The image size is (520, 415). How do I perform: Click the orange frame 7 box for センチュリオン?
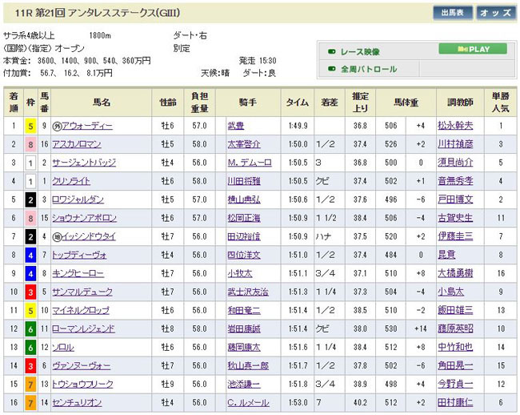click(x=30, y=402)
